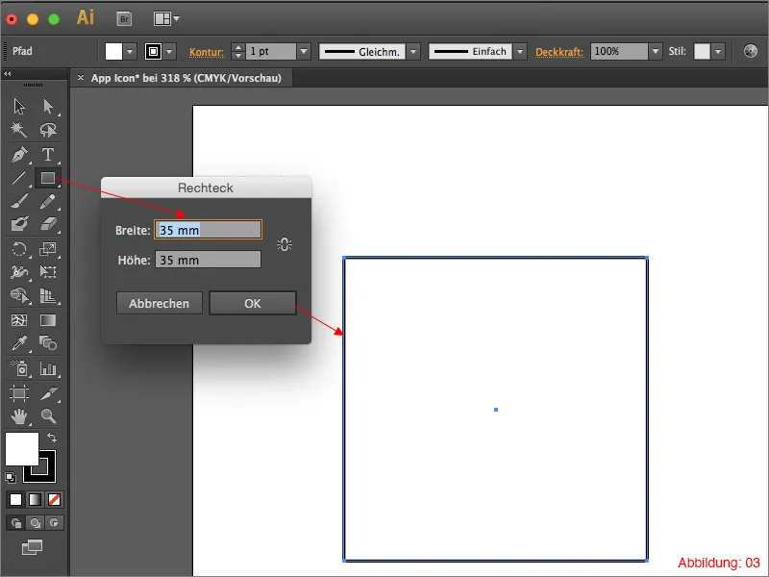Select the Eyedropper tool
Image resolution: width=769 pixels, height=577 pixels.
(x=19, y=343)
